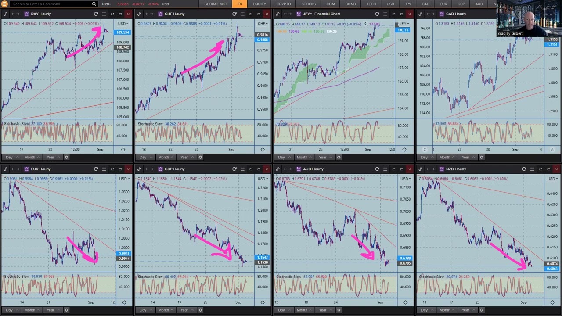Switch to the CRYPTO tab
Image resolution: width=562 pixels, height=316 pixels.
[284, 4]
